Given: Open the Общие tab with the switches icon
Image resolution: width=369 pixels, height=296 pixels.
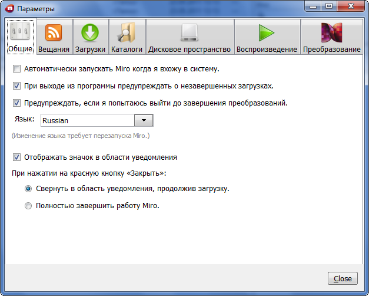Looking at the screenshot, I should pos(21,37).
